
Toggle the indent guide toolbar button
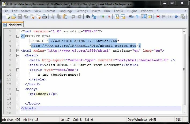point(144,17)
